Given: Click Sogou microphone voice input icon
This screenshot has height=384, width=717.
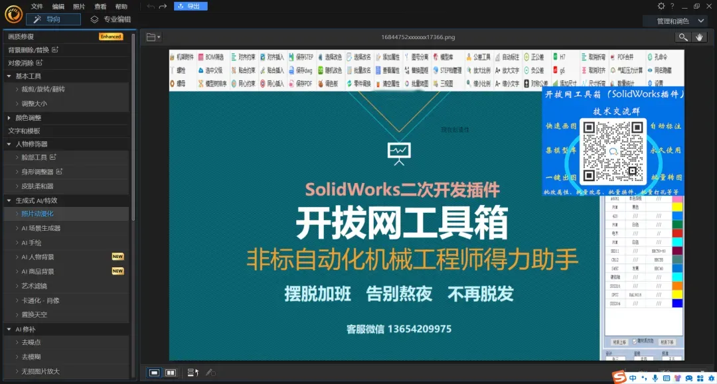Looking at the screenshot, I should click(655, 378).
